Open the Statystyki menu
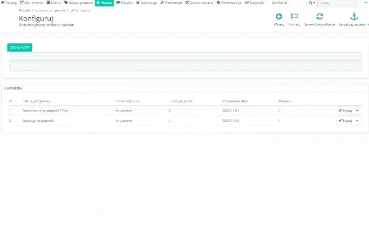 tap(254, 3)
